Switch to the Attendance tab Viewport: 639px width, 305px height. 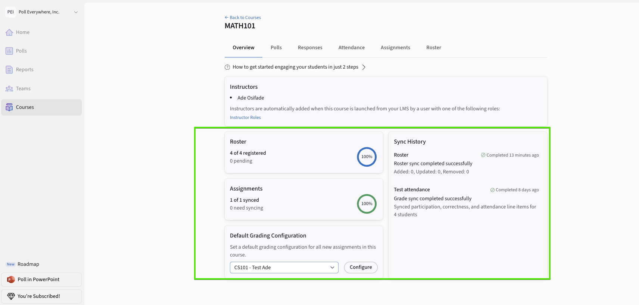pos(352,47)
